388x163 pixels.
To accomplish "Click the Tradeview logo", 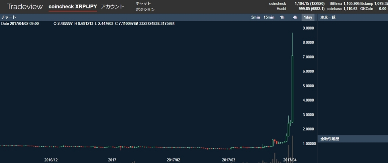I will (25, 7).
